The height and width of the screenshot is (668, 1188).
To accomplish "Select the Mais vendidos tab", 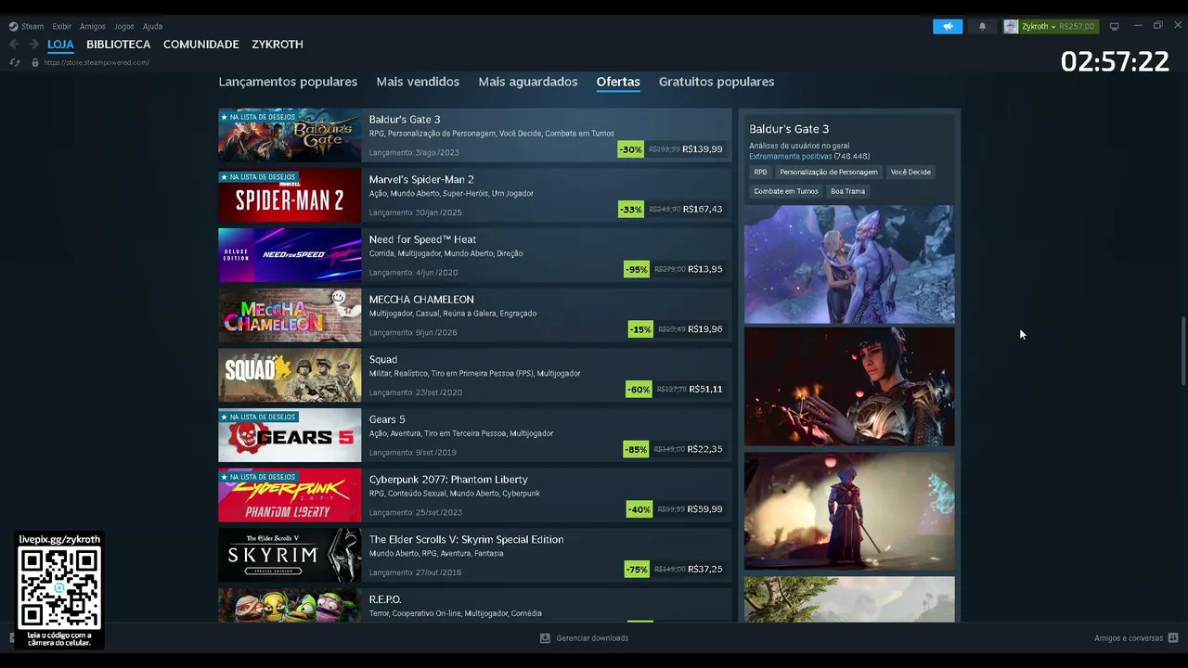I will coord(418,82).
